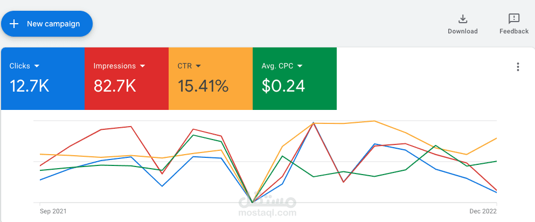Open the three-dot chart options menu
This screenshot has width=535, height=222.
pyautogui.click(x=518, y=67)
